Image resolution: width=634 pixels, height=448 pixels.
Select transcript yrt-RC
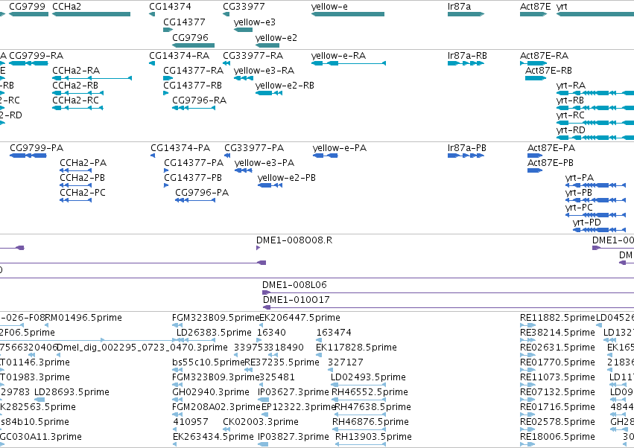595,123
